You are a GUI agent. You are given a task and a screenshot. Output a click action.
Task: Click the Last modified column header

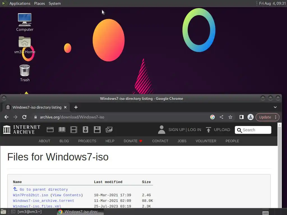point(108,182)
